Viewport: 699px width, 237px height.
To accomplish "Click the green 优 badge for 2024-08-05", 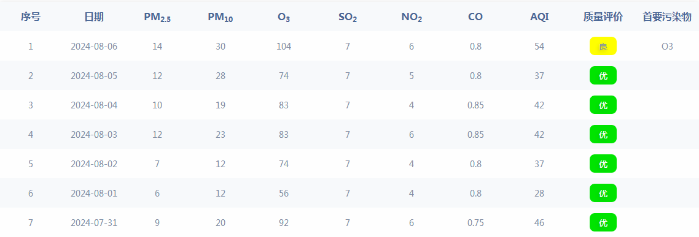I will click(603, 75).
